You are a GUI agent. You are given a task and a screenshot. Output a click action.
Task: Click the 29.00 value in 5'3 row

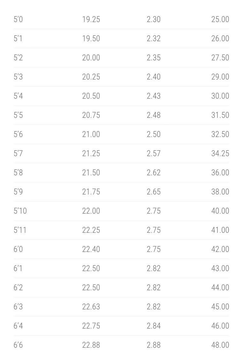click(220, 77)
